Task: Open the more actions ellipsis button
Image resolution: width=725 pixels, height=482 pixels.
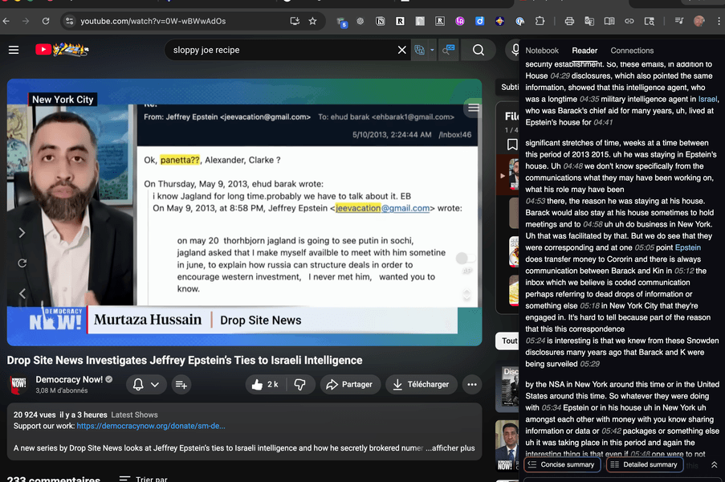Action: tap(471, 385)
